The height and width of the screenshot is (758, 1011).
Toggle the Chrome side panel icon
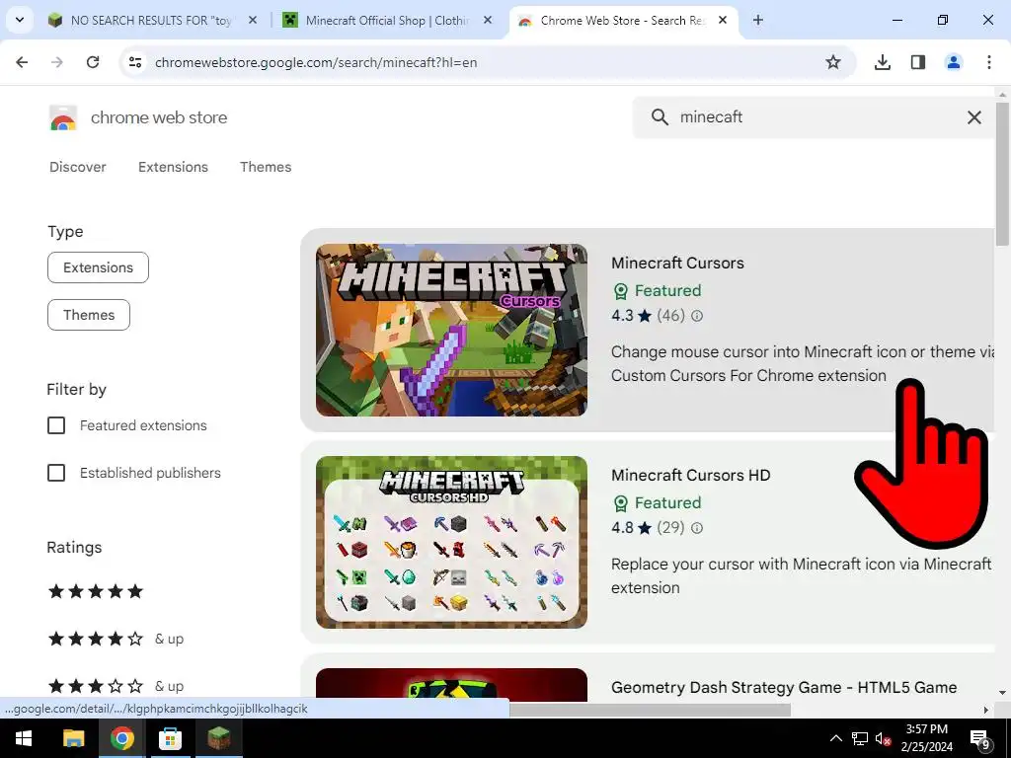(918, 62)
